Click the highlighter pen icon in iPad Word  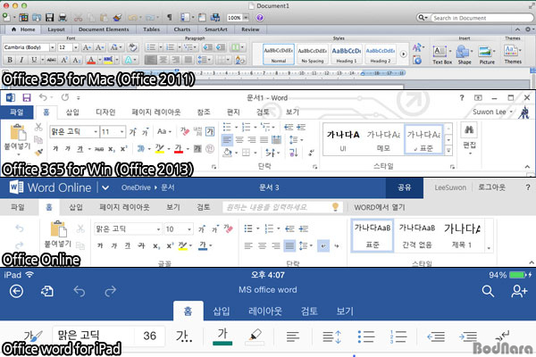tap(255, 336)
